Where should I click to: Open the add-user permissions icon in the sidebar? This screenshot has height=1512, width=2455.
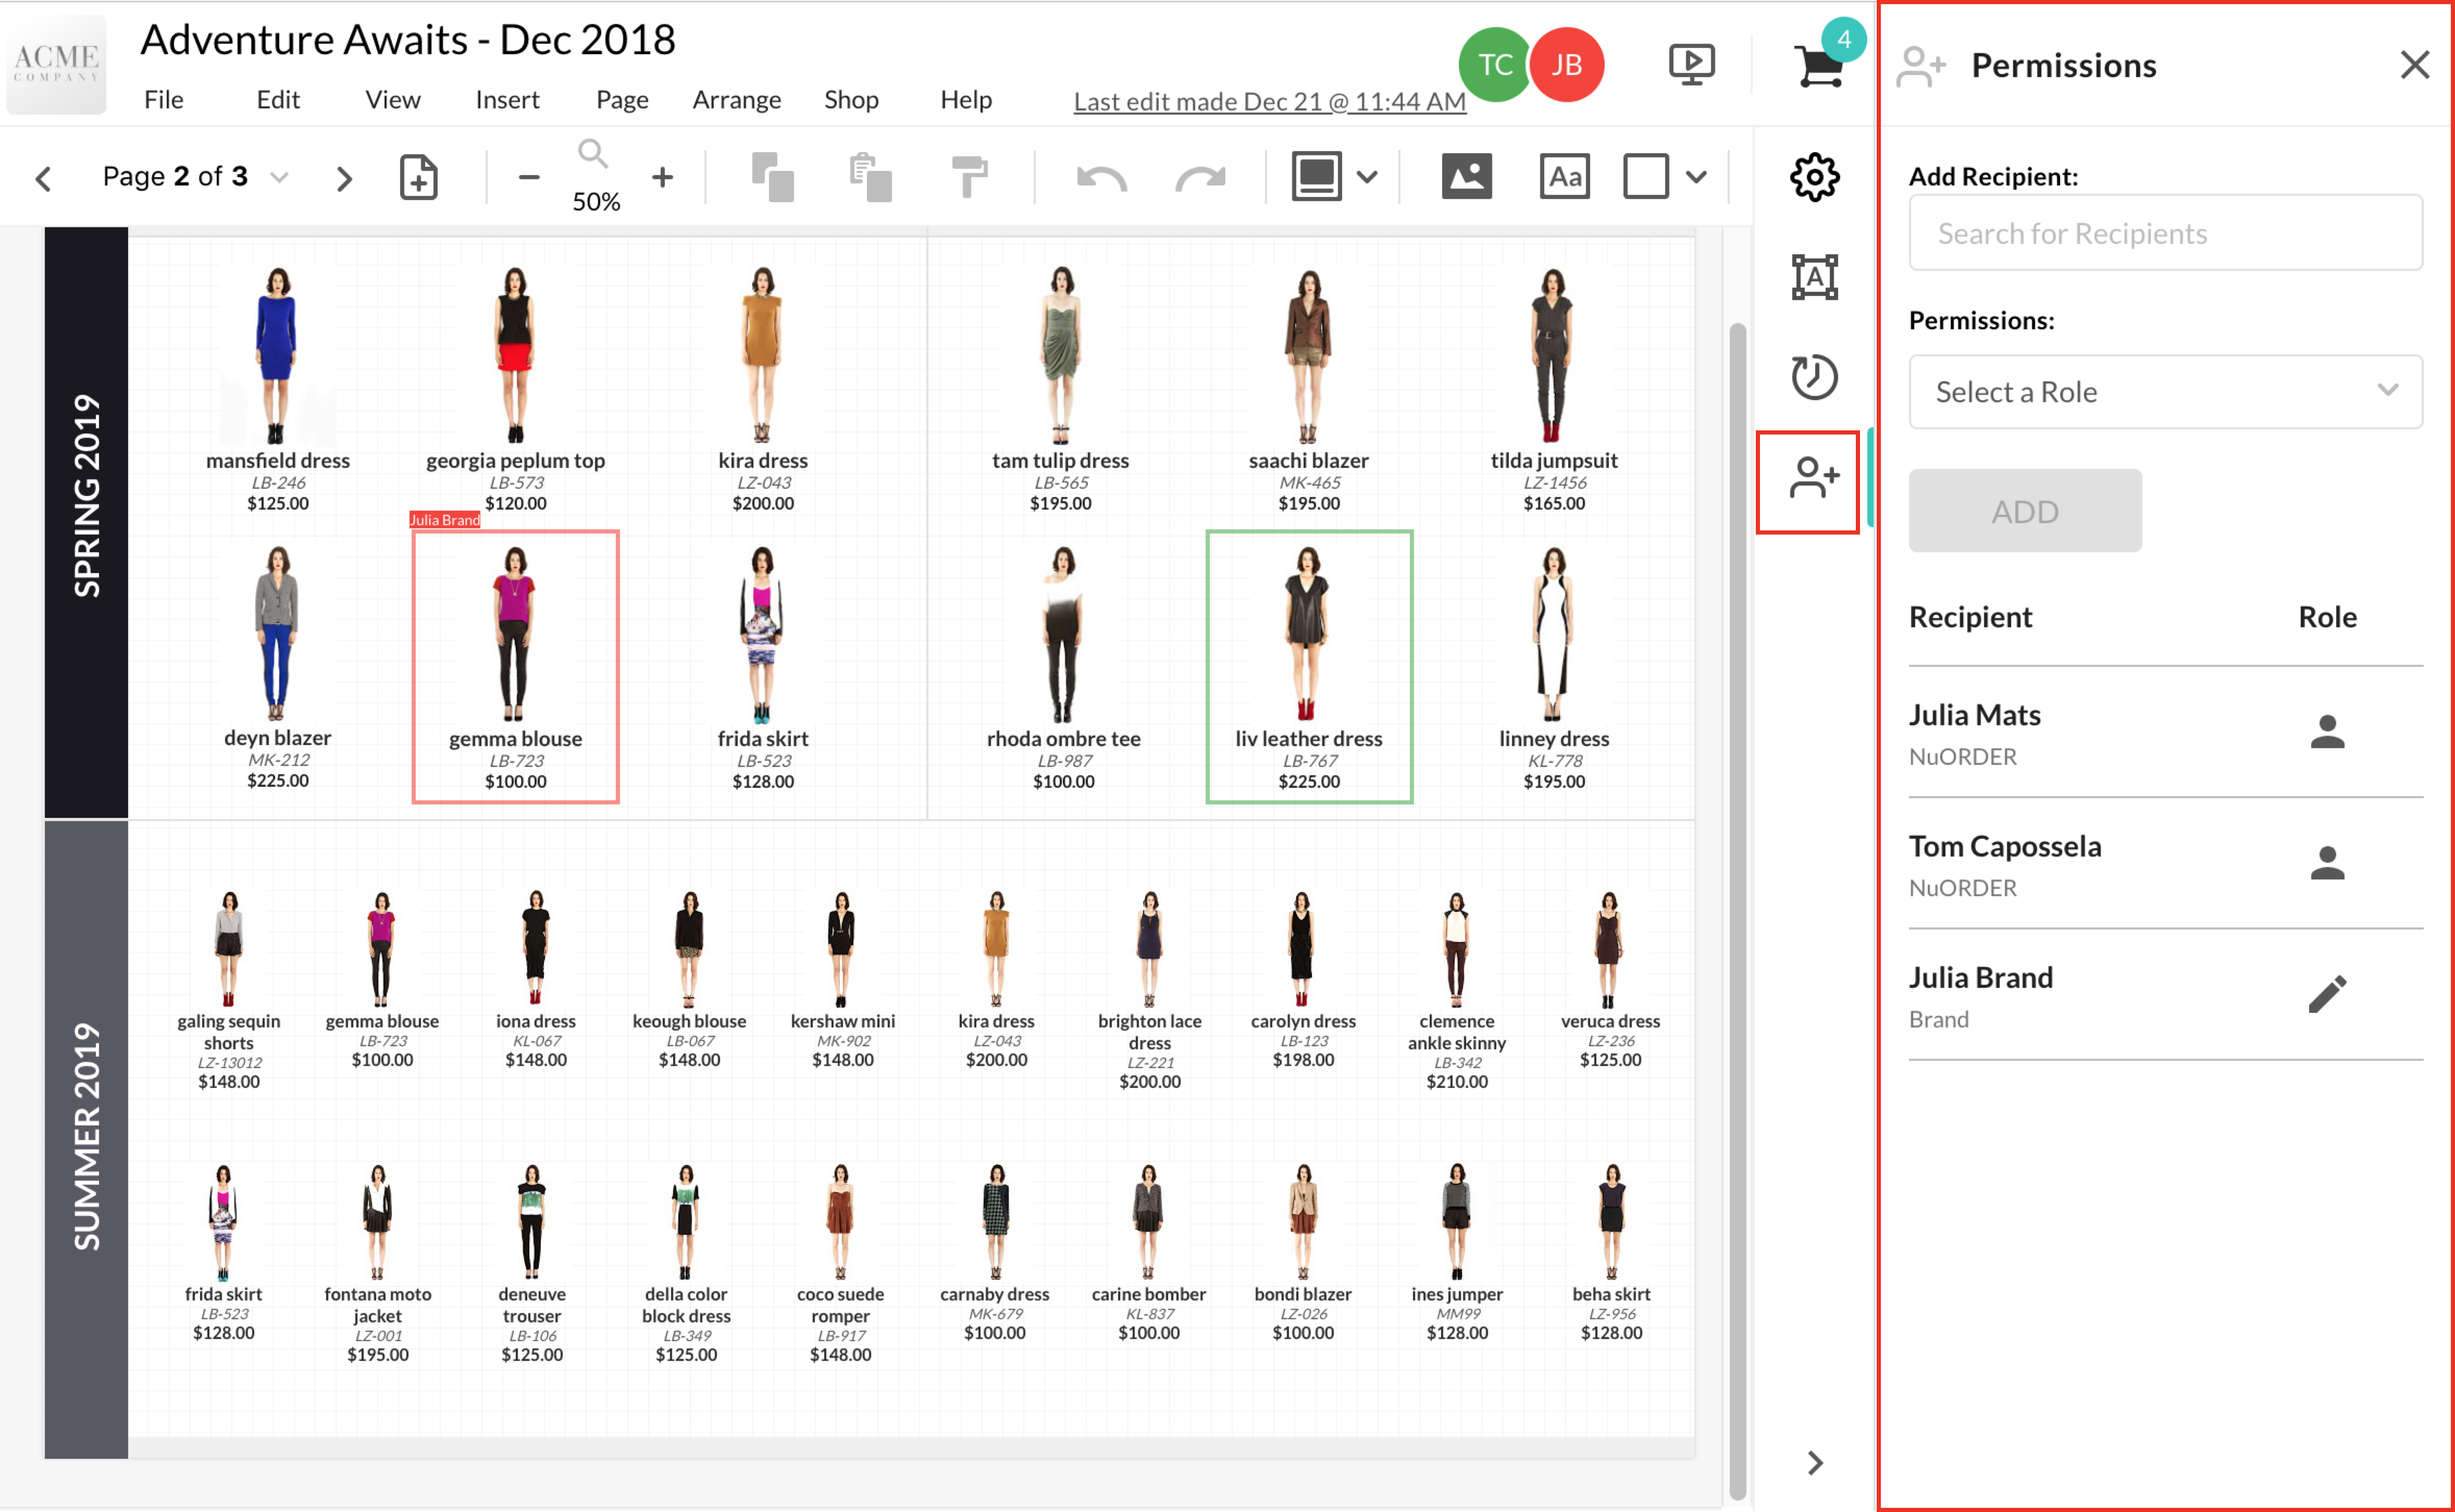click(1813, 478)
